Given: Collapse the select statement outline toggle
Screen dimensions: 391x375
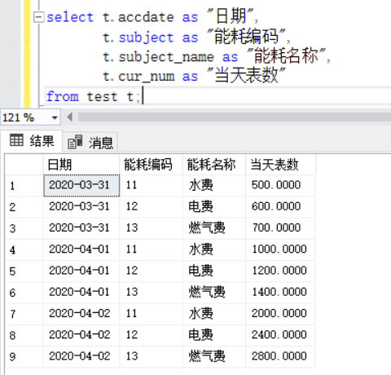Looking at the screenshot, I should 38,17.
